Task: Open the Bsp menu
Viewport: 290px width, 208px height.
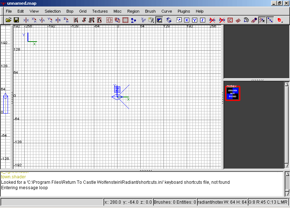Action: [x=70, y=11]
